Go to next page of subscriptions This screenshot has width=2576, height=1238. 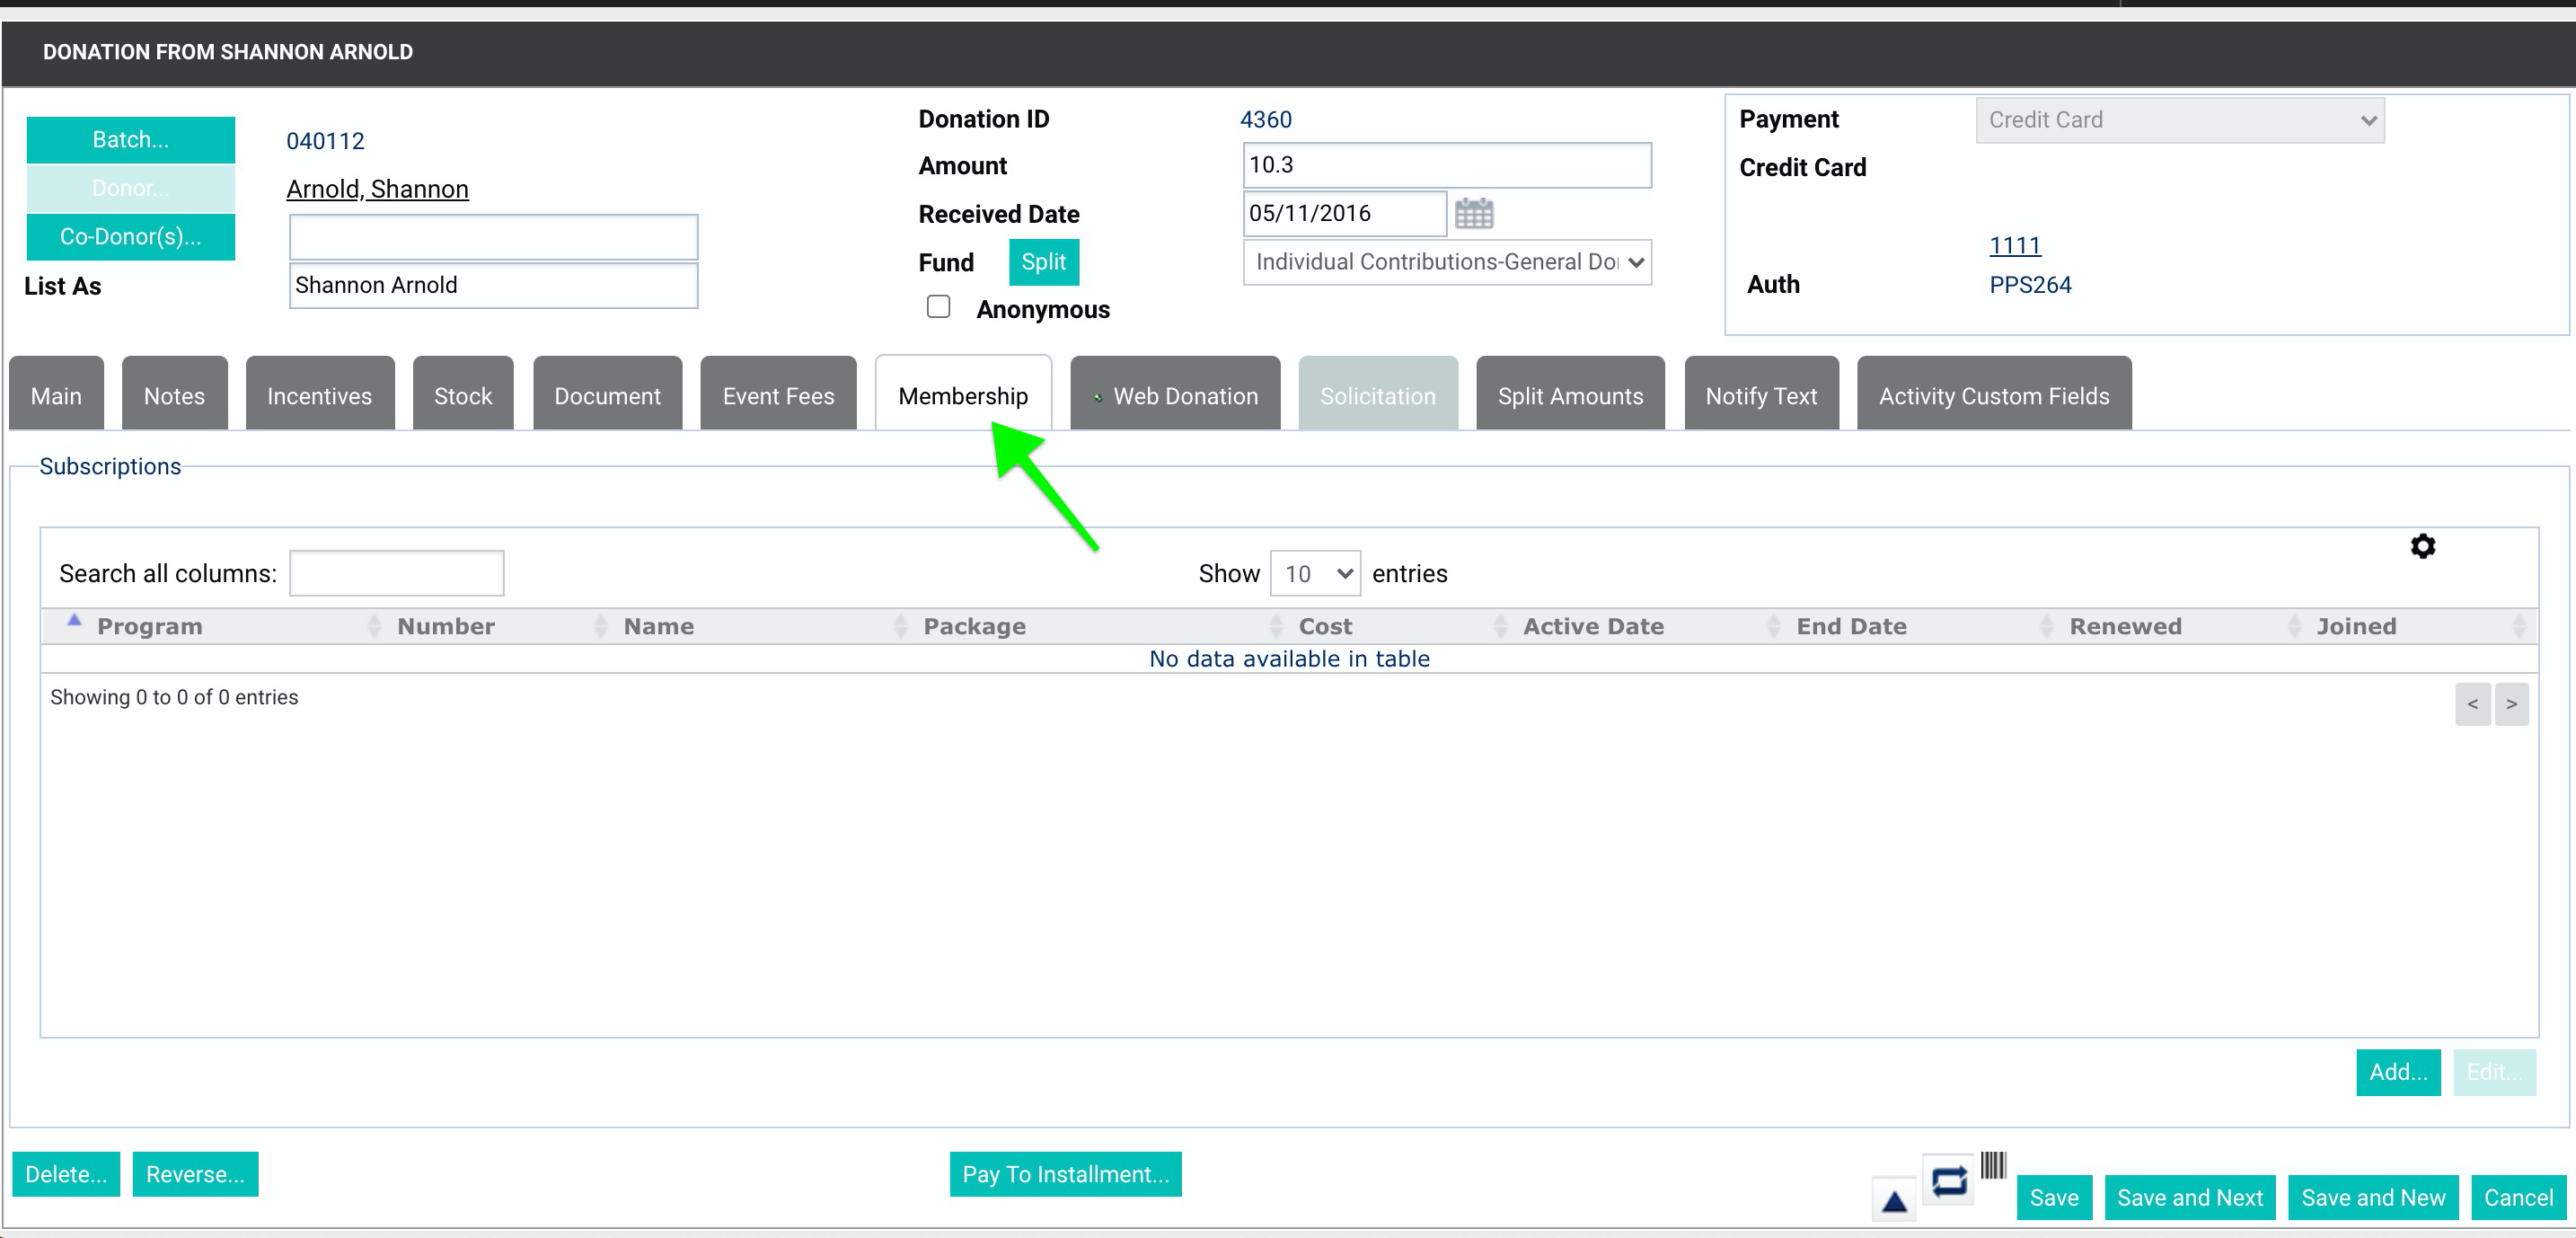(2511, 704)
